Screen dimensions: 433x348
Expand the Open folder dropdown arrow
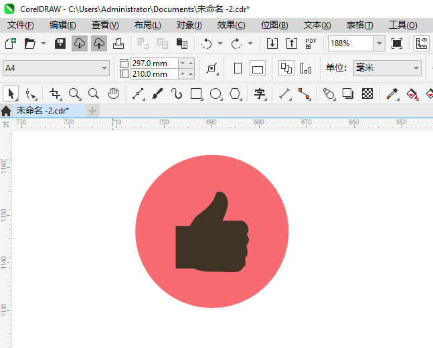tap(44, 43)
